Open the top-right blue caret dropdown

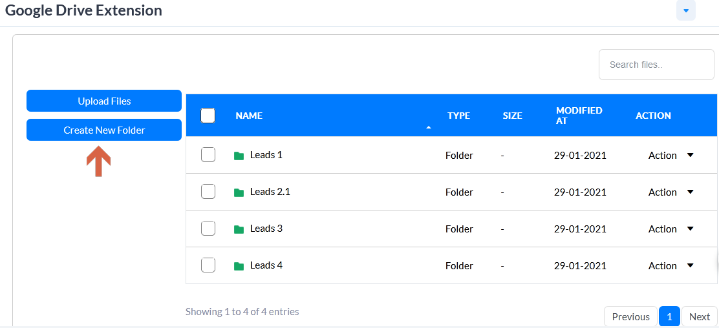pos(686,10)
